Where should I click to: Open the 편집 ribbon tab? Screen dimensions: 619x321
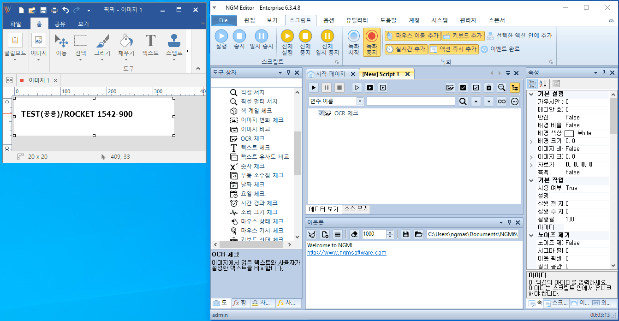click(x=250, y=20)
